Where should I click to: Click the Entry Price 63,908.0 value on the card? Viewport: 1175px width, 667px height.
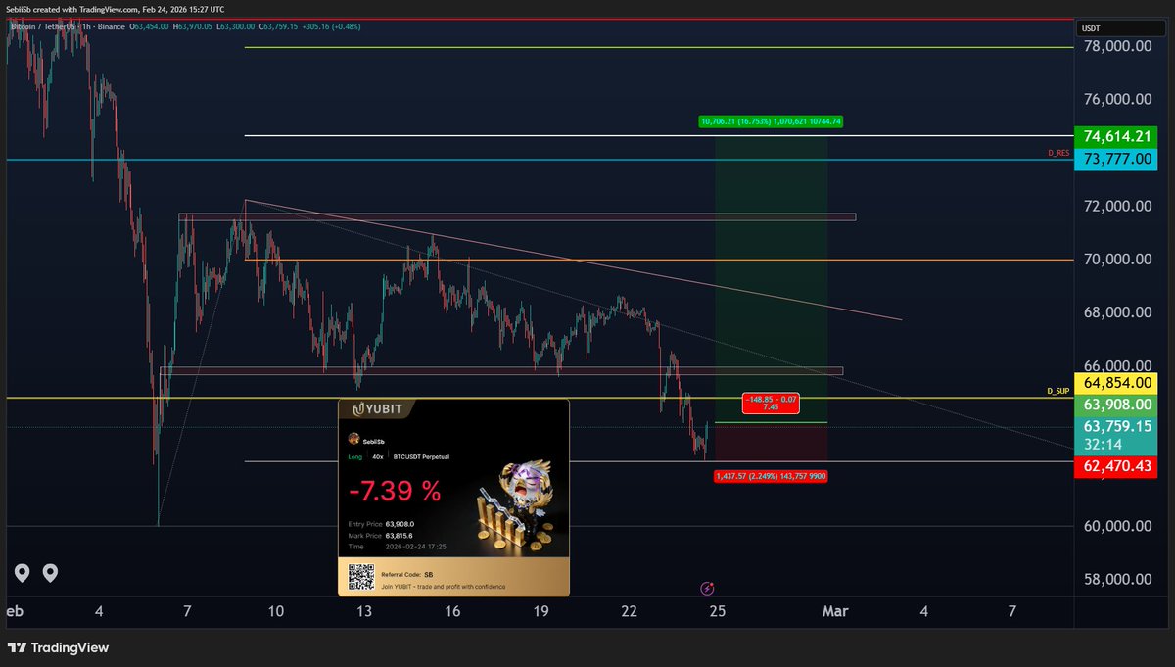399,524
